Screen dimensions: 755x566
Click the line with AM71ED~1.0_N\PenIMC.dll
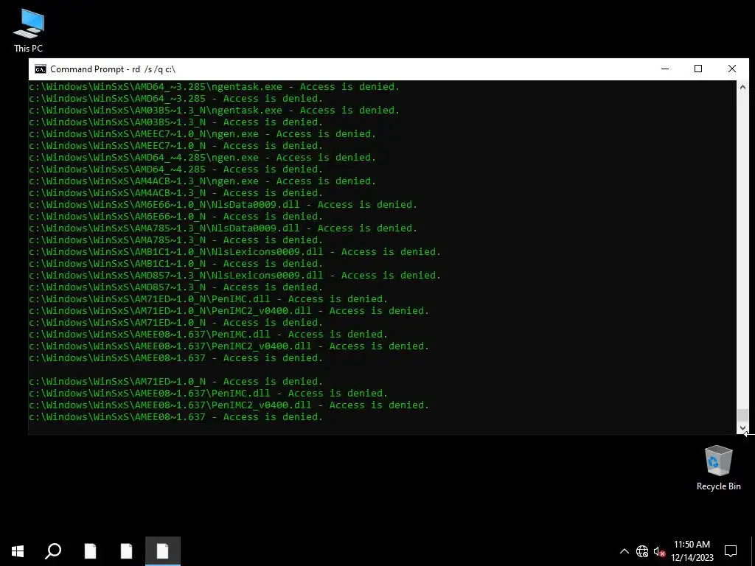(208, 299)
